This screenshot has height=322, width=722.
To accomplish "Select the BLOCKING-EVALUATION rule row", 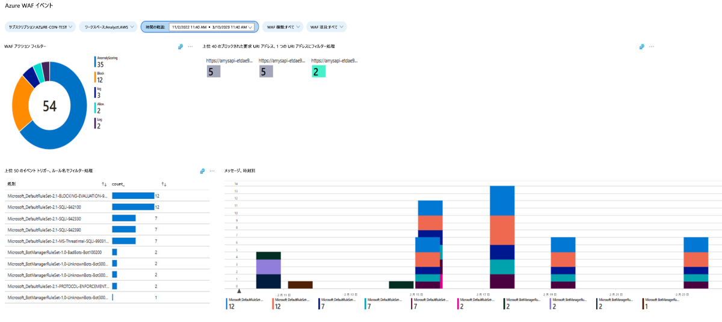I will pyautogui.click(x=107, y=196).
